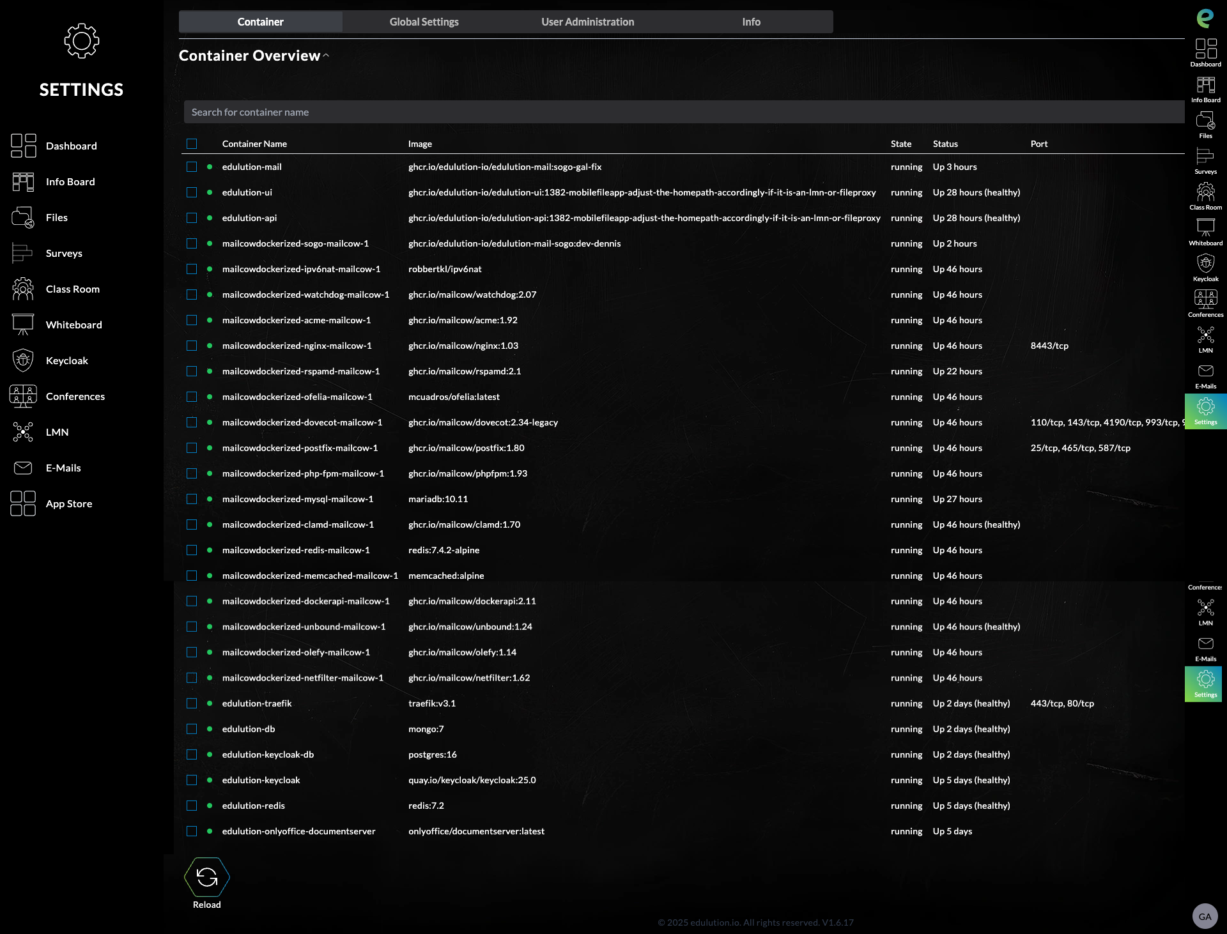Viewport: 1227px width, 934px height.
Task: Open the Keycloak shield icon in sidebar
Action: (23, 360)
